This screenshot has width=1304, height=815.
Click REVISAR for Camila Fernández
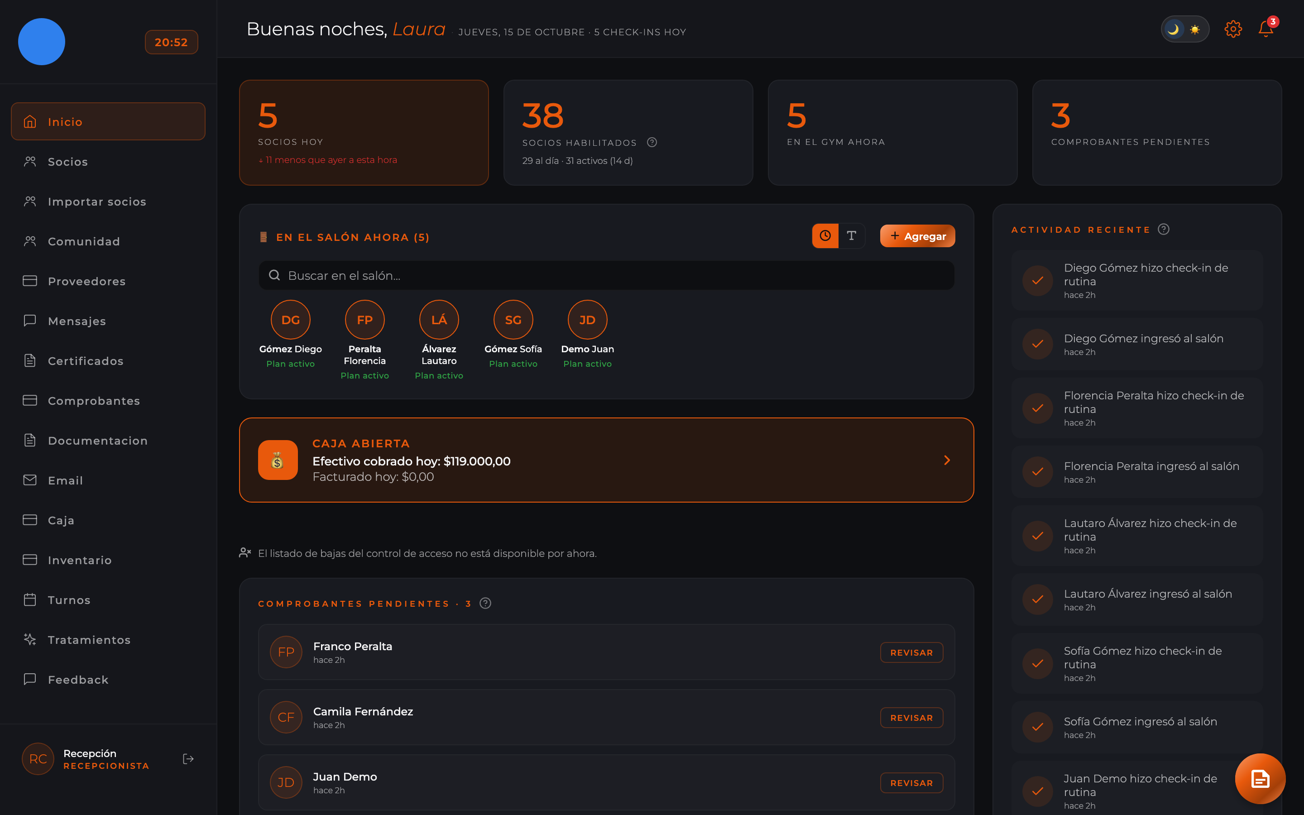[x=911, y=718]
